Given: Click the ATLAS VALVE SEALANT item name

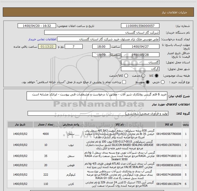Looking at the screenshot, I should point(119,165).
